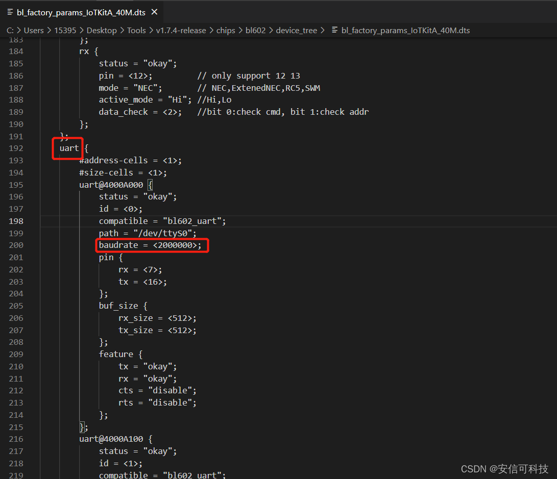Click 'tx_size = <512>;' line
Viewport: 557px width, 479px height.
(157, 331)
